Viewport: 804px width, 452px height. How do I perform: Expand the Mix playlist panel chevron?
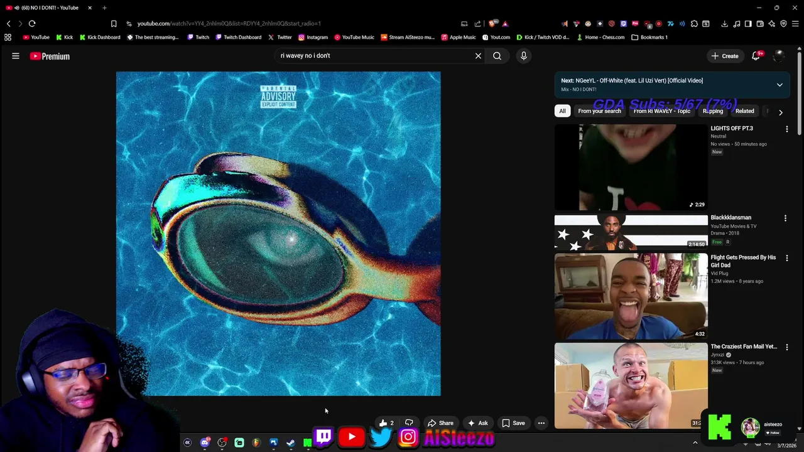point(780,85)
